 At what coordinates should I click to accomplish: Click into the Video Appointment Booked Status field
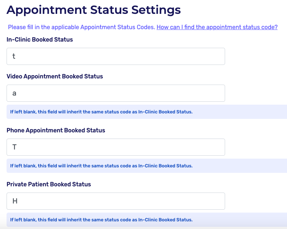(116, 93)
